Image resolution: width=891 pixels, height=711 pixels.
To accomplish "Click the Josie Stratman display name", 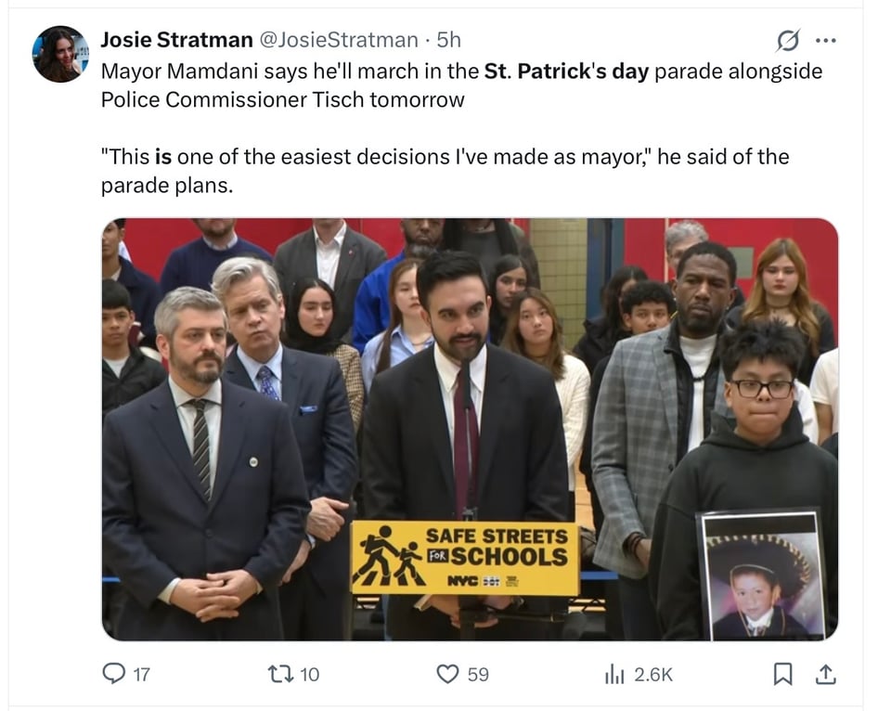I will (176, 40).
